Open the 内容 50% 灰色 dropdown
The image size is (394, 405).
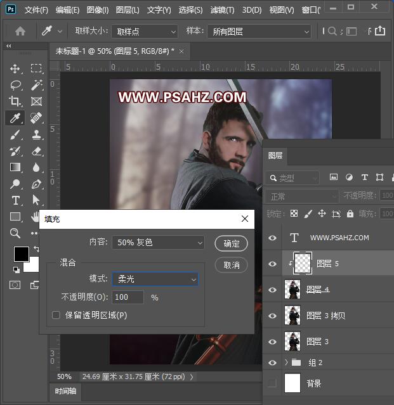click(158, 242)
